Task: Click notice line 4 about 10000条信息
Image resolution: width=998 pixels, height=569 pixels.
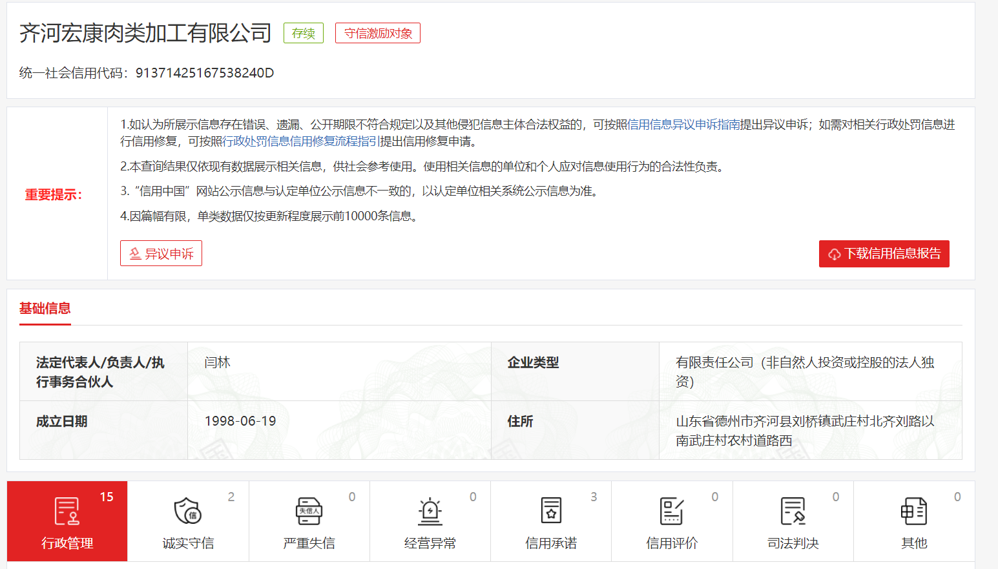Action: (271, 216)
